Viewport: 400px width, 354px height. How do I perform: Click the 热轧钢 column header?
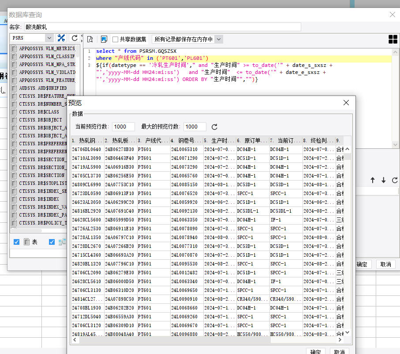click(x=87, y=140)
